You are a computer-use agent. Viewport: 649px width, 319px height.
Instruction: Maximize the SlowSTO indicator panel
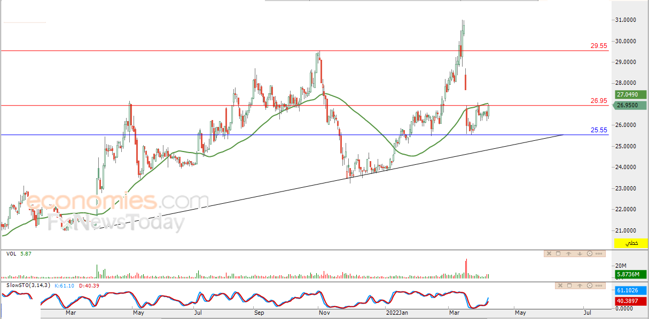pos(569,285)
